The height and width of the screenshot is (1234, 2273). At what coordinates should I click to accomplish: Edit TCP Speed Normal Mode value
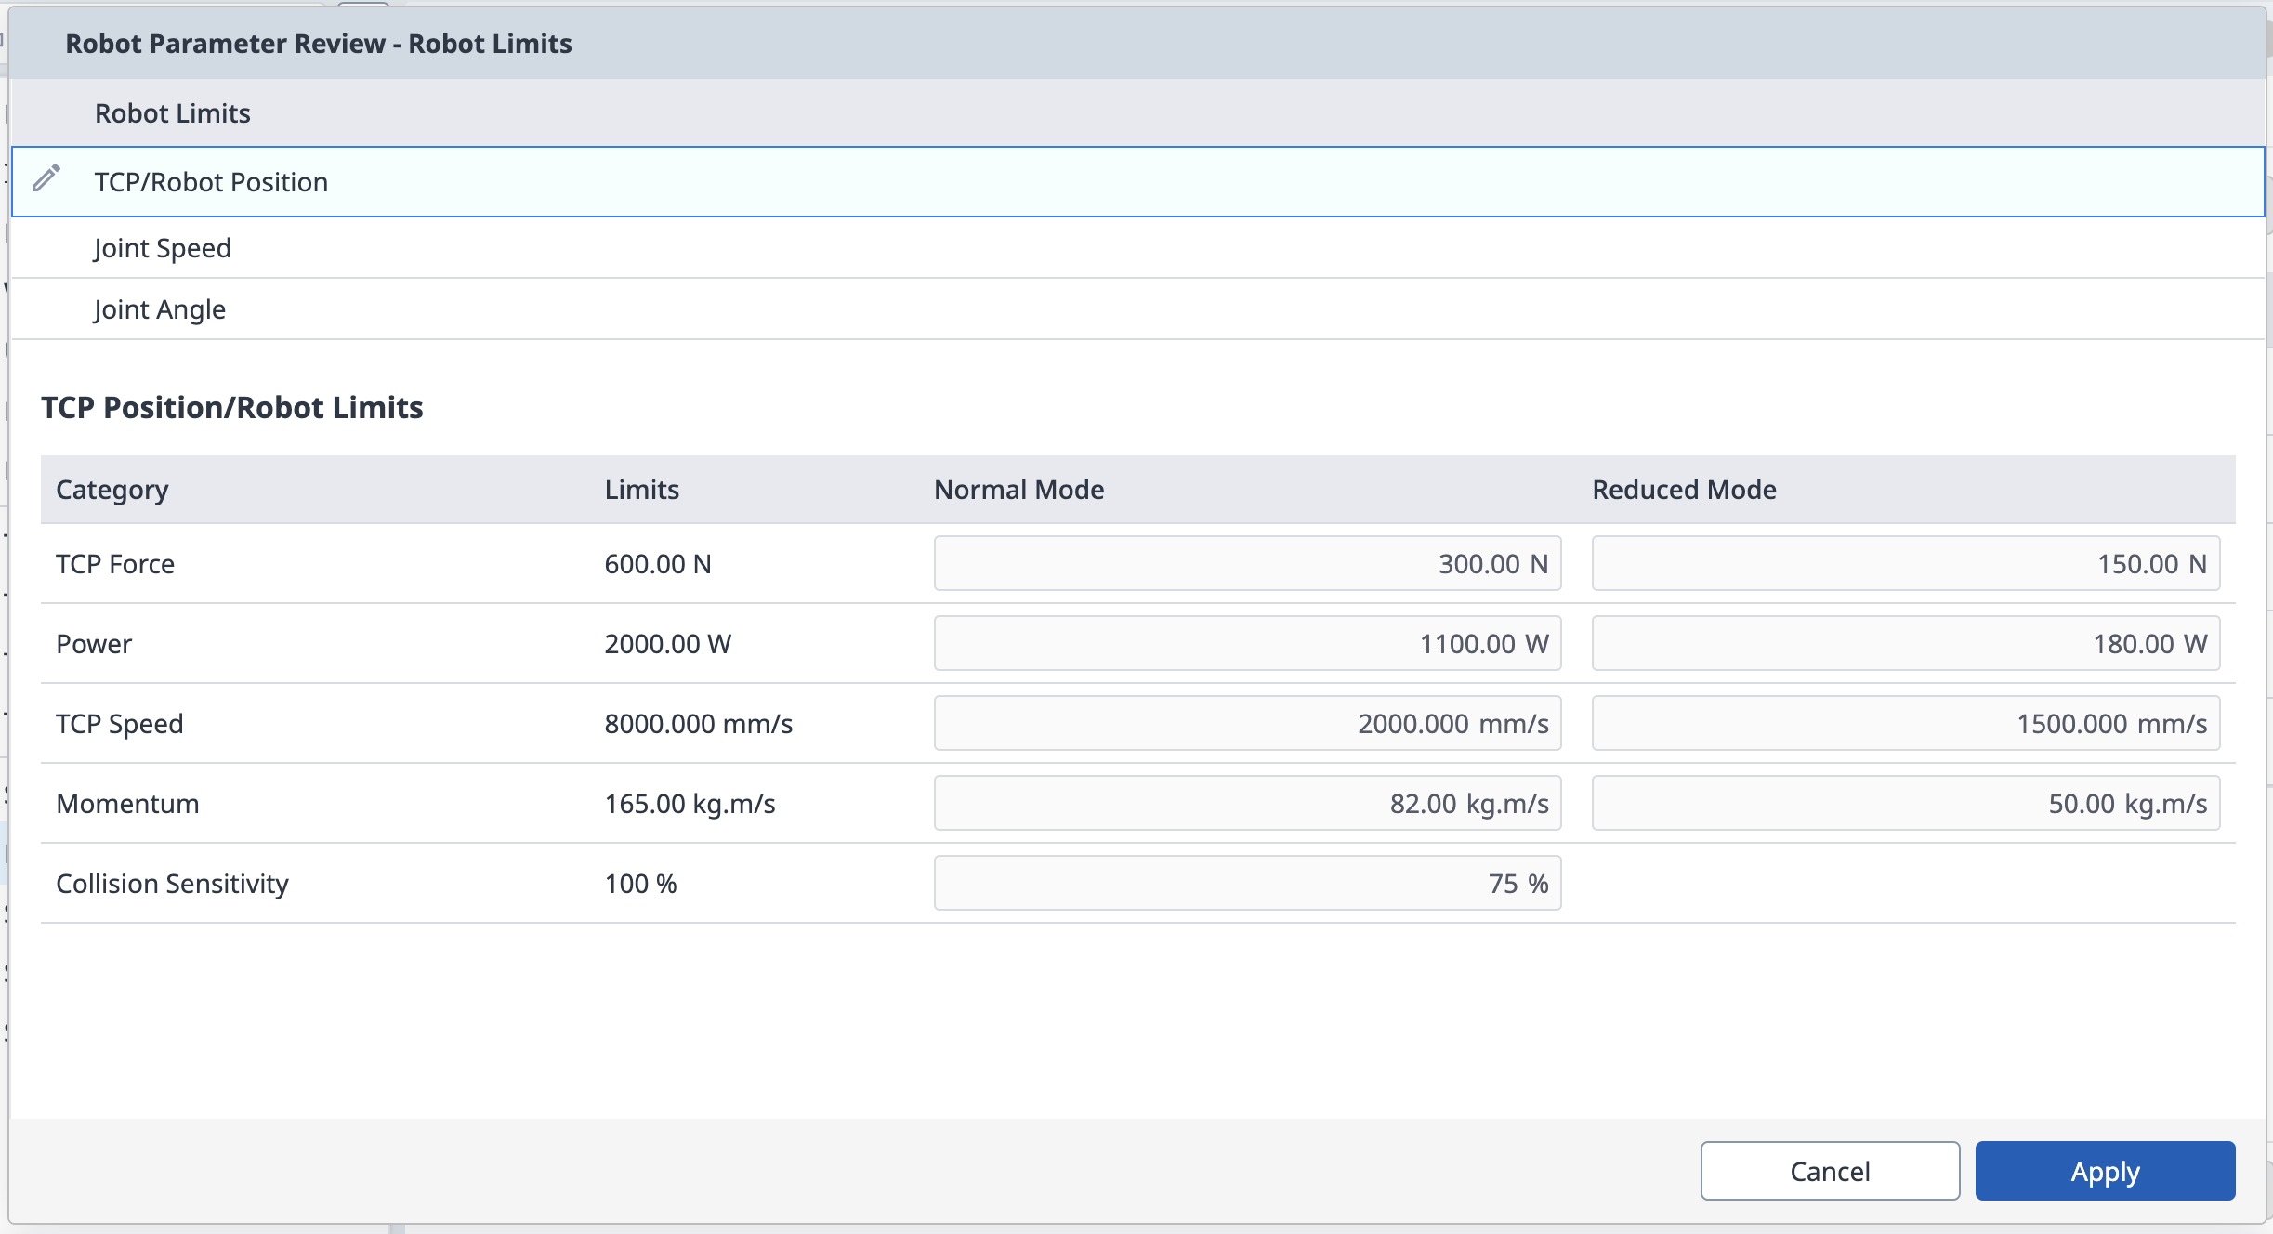tap(1247, 724)
